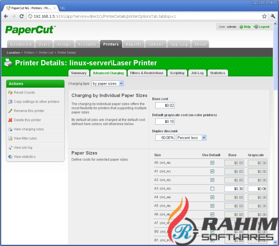Open the Accounts tab

[x=87, y=44]
